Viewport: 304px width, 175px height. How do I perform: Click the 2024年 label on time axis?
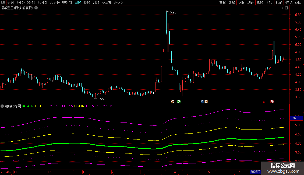click(x=6, y=172)
